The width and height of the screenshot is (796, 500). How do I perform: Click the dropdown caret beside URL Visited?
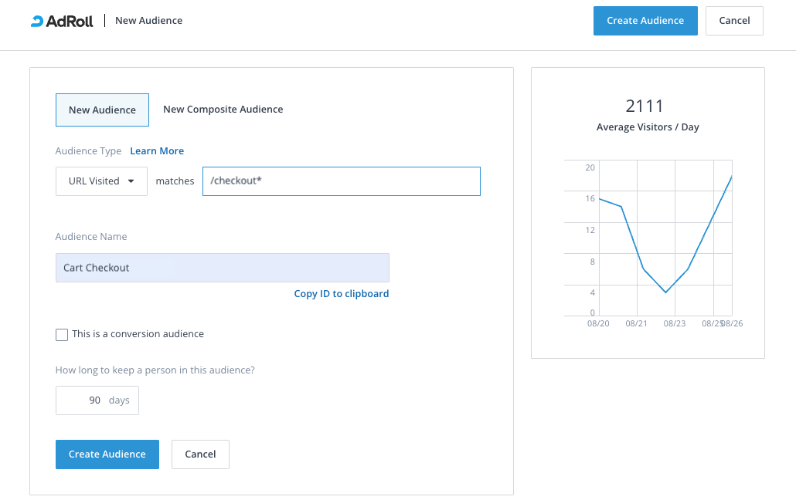coord(131,181)
